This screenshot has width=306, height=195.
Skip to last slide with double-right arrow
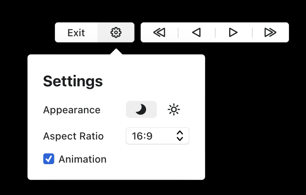pyautogui.click(x=270, y=32)
